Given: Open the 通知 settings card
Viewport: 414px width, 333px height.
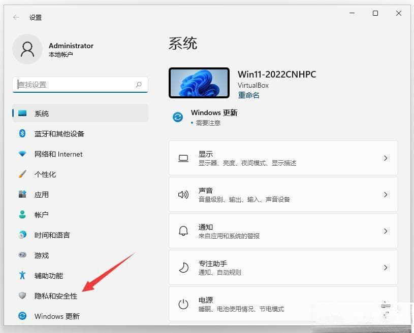Looking at the screenshot, I should (283, 231).
